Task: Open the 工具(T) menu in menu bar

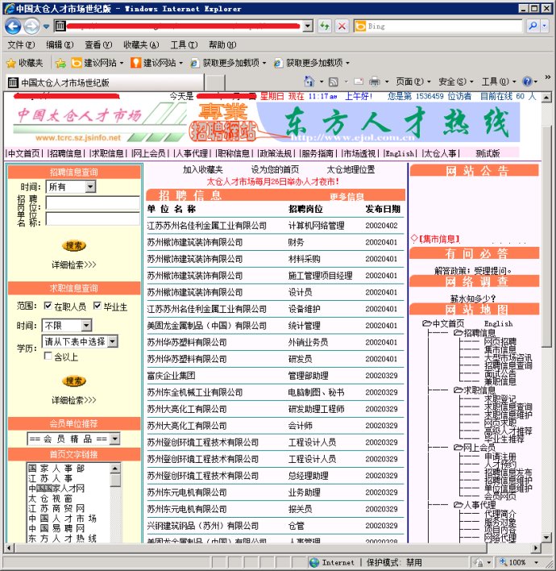Action: pyautogui.click(x=183, y=45)
